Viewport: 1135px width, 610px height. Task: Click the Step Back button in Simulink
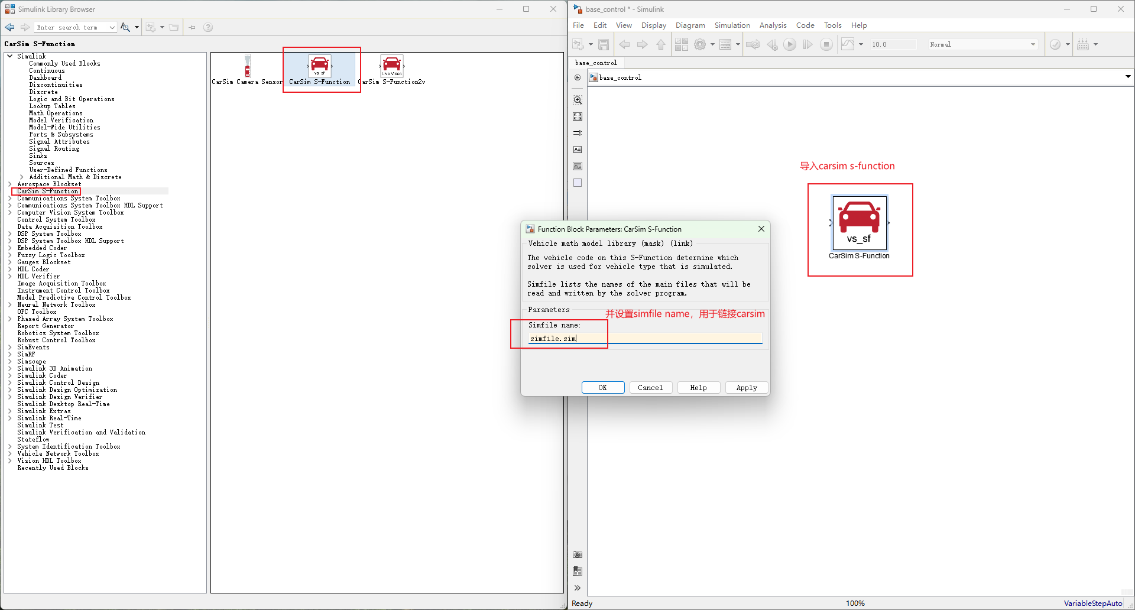click(772, 44)
